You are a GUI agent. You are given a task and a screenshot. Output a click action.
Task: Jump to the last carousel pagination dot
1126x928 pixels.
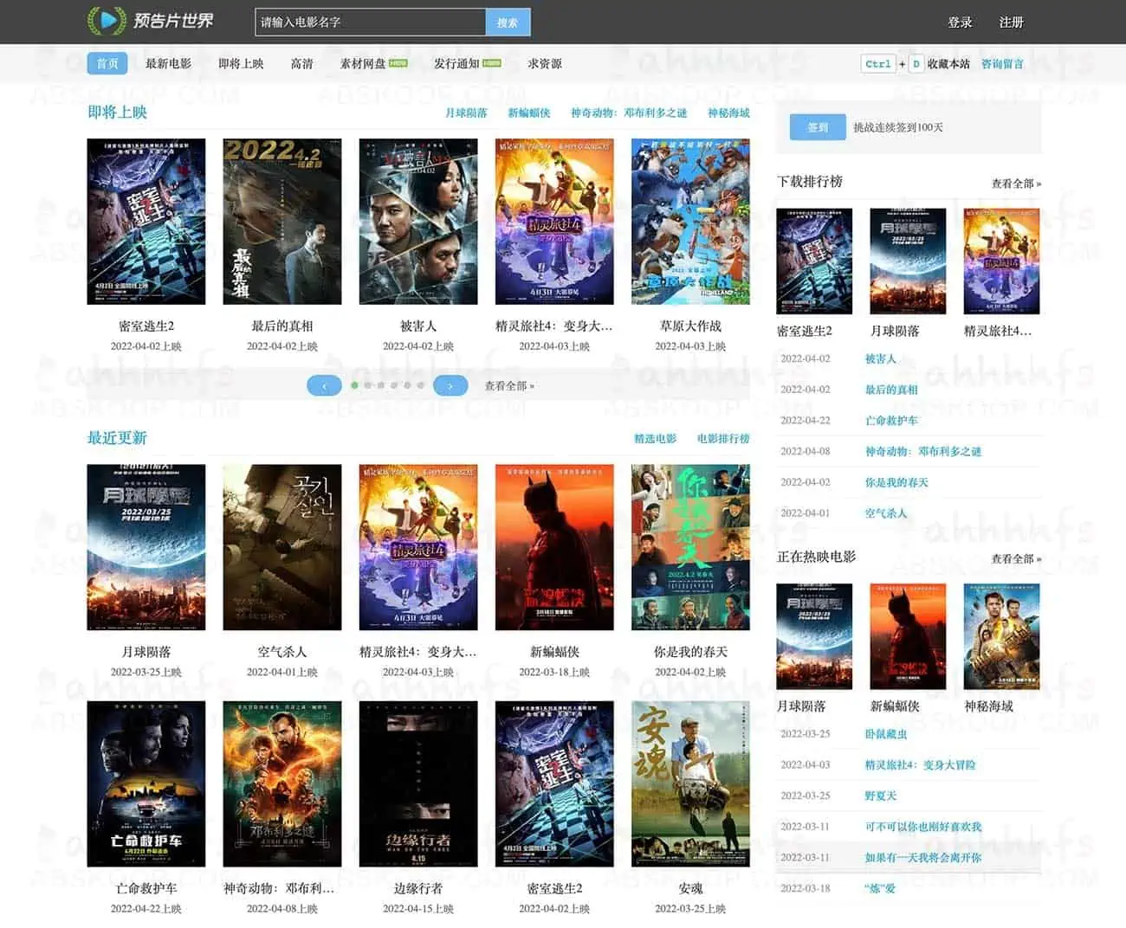pyautogui.click(x=421, y=385)
